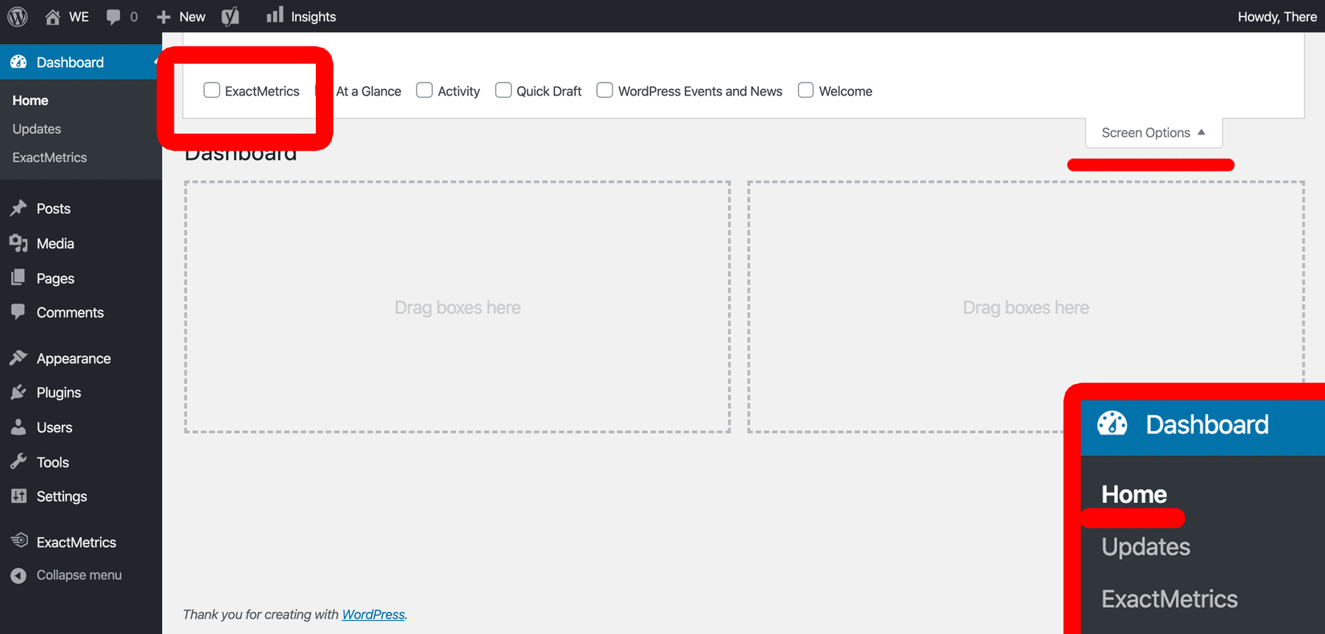Click the home site icon labeled WE

52,17
